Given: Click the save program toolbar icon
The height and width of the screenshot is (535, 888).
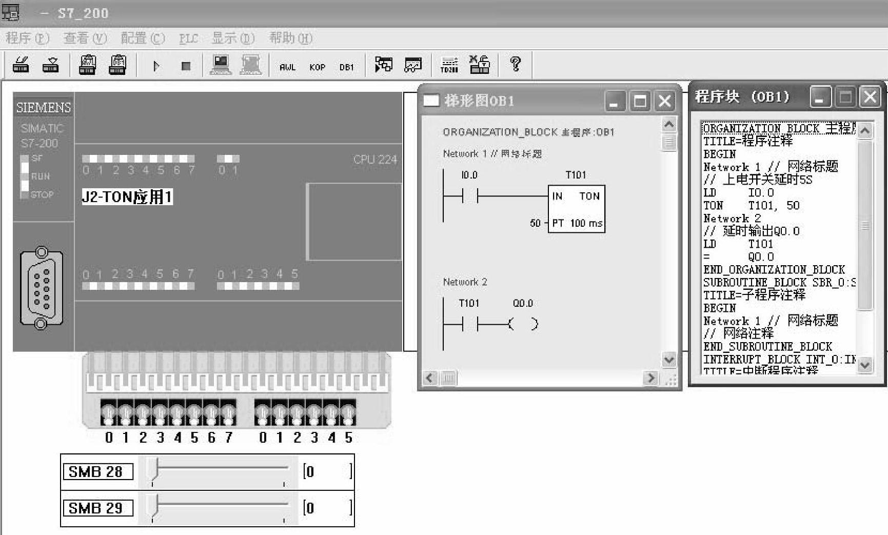Looking at the screenshot, I should tap(50, 65).
